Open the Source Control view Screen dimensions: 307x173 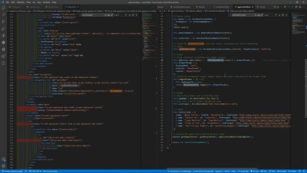tap(3, 22)
